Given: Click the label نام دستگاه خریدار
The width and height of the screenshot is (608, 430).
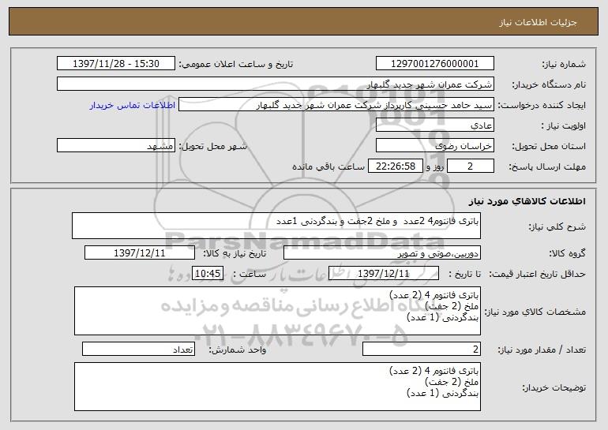Looking at the screenshot, I should (x=549, y=85).
